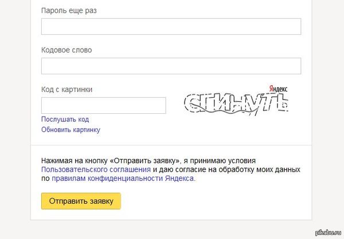This screenshot has height=239, width=344.
Task: Focus the 'Кодовое слово' text box
Action: 171,66
